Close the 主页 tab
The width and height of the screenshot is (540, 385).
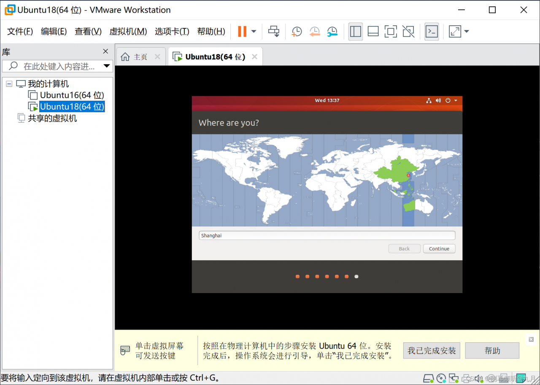[x=157, y=57]
